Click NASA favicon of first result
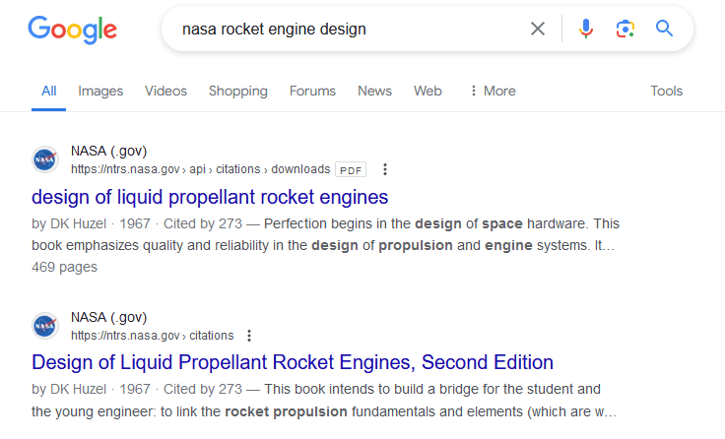This screenshot has width=725, height=439. coord(44,159)
